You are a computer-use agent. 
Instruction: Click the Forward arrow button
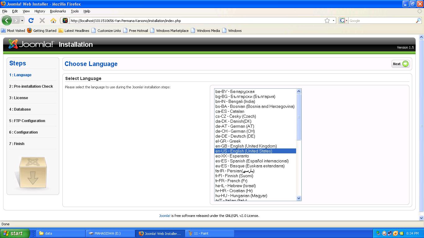tap(16, 20)
